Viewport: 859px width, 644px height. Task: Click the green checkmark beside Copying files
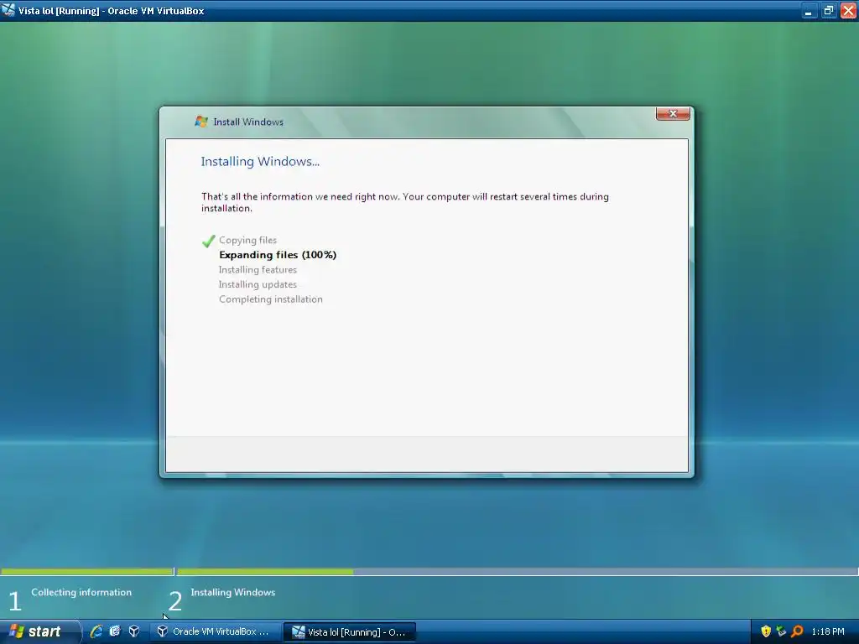click(209, 241)
